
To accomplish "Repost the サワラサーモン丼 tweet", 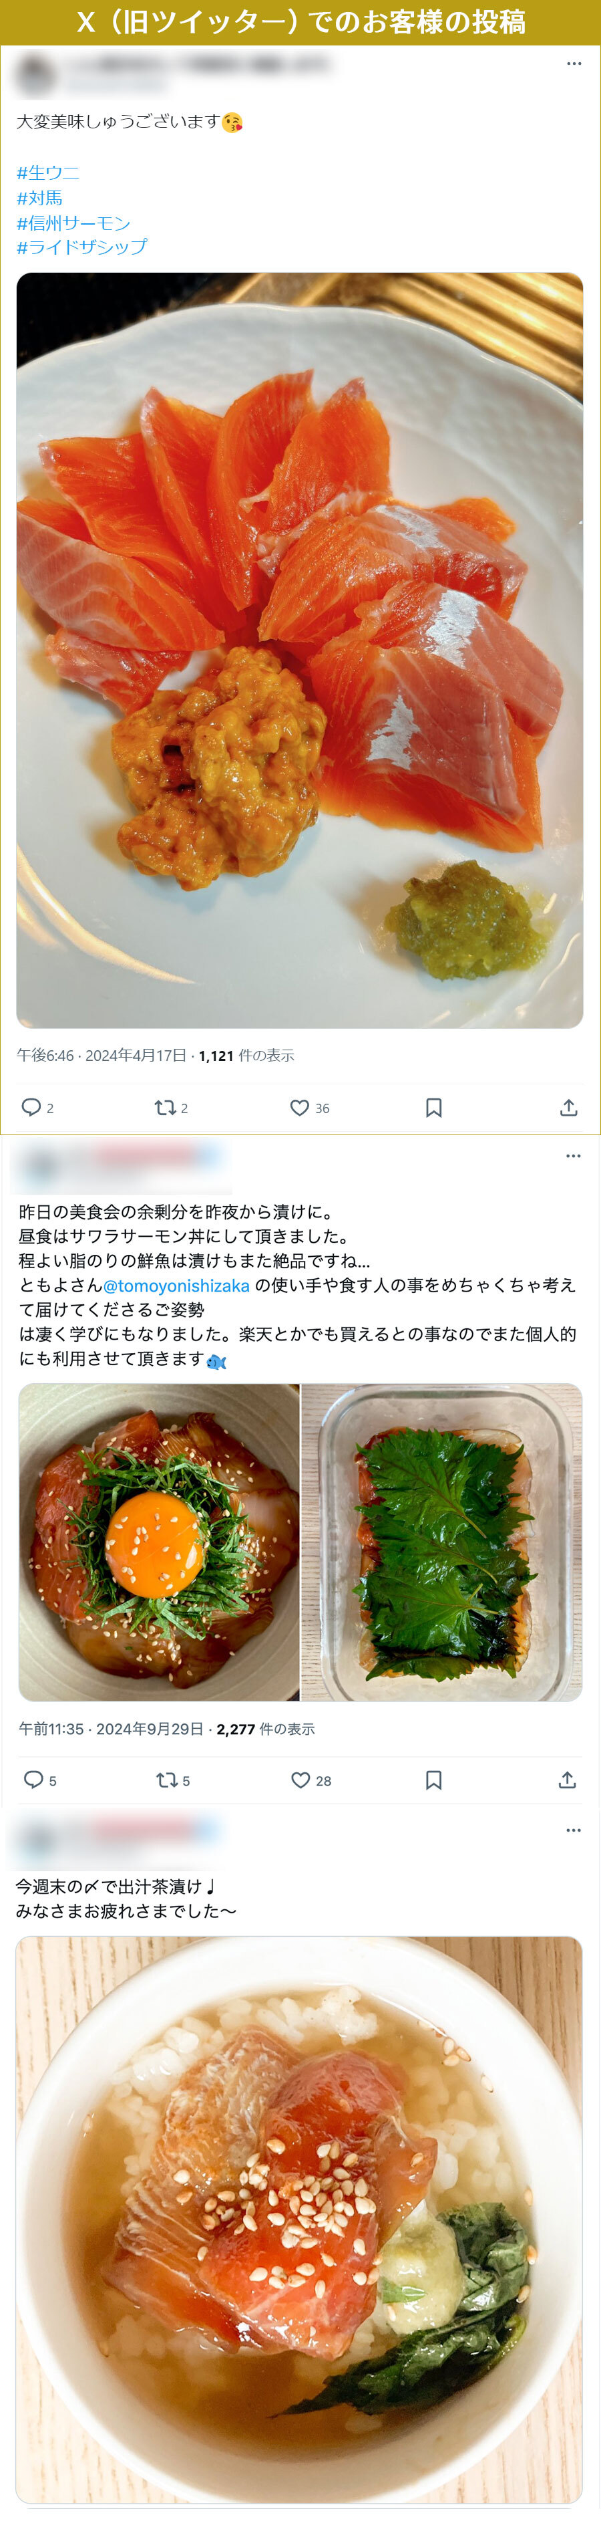I will click(167, 1779).
